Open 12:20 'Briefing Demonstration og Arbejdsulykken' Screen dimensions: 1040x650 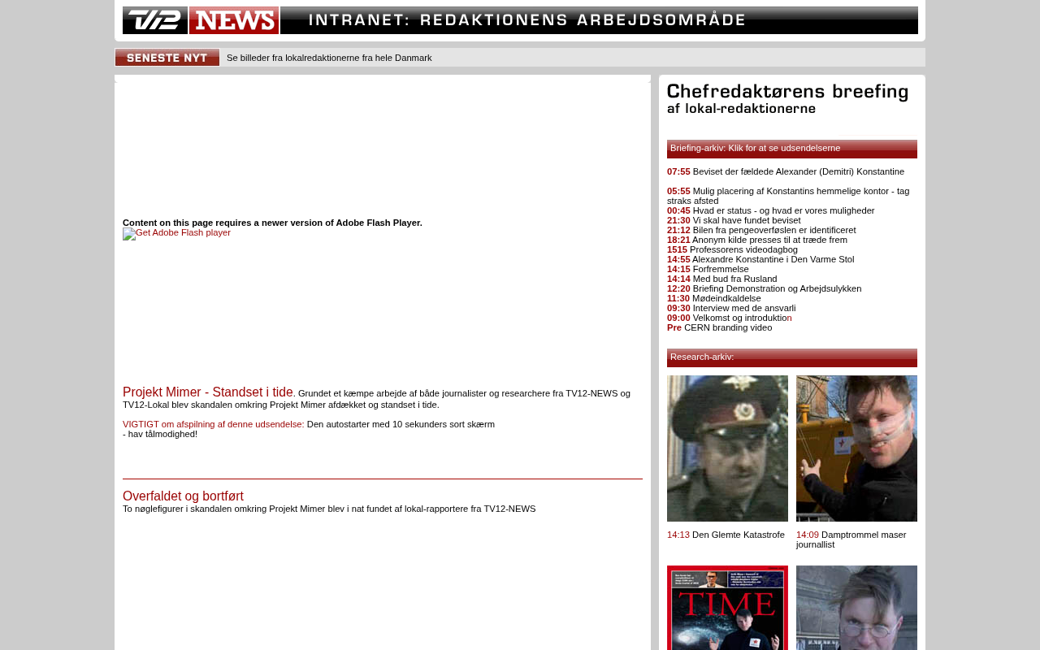click(765, 288)
